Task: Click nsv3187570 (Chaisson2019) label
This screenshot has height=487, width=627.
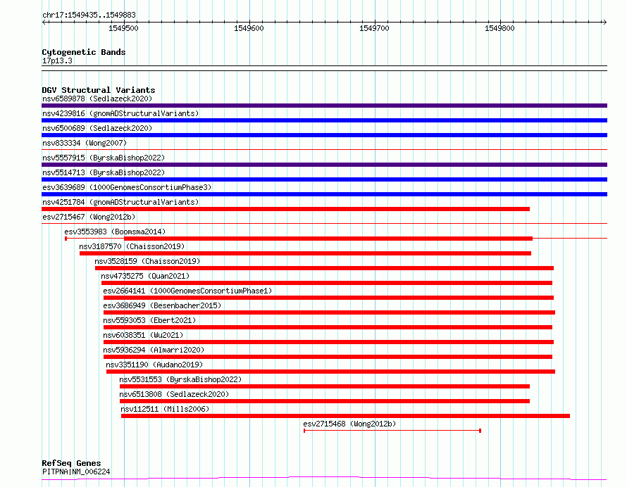Action: tap(132, 246)
